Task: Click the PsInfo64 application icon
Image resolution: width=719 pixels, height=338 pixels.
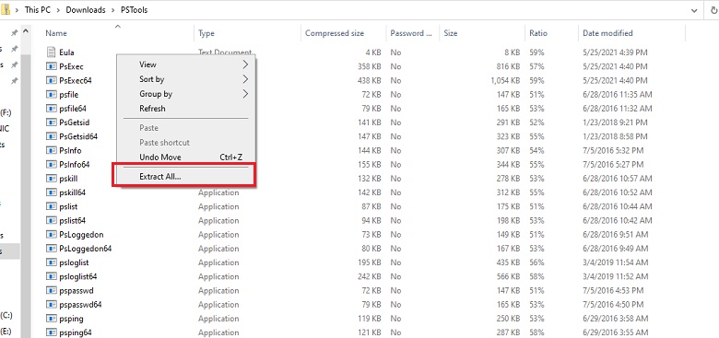Action: coord(52,165)
